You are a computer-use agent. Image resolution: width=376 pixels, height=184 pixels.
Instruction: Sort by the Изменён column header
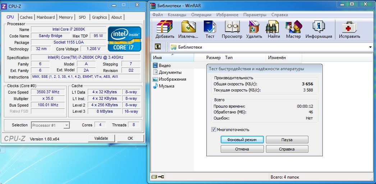tap(284, 58)
